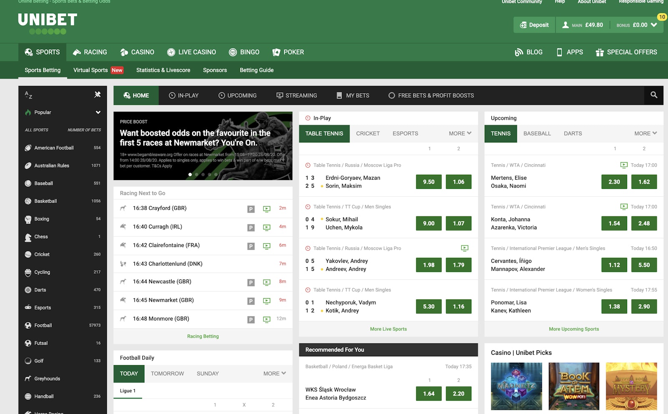Switch to the CRICKET tab in In-Play
Image resolution: width=668 pixels, height=414 pixels.
(368, 133)
